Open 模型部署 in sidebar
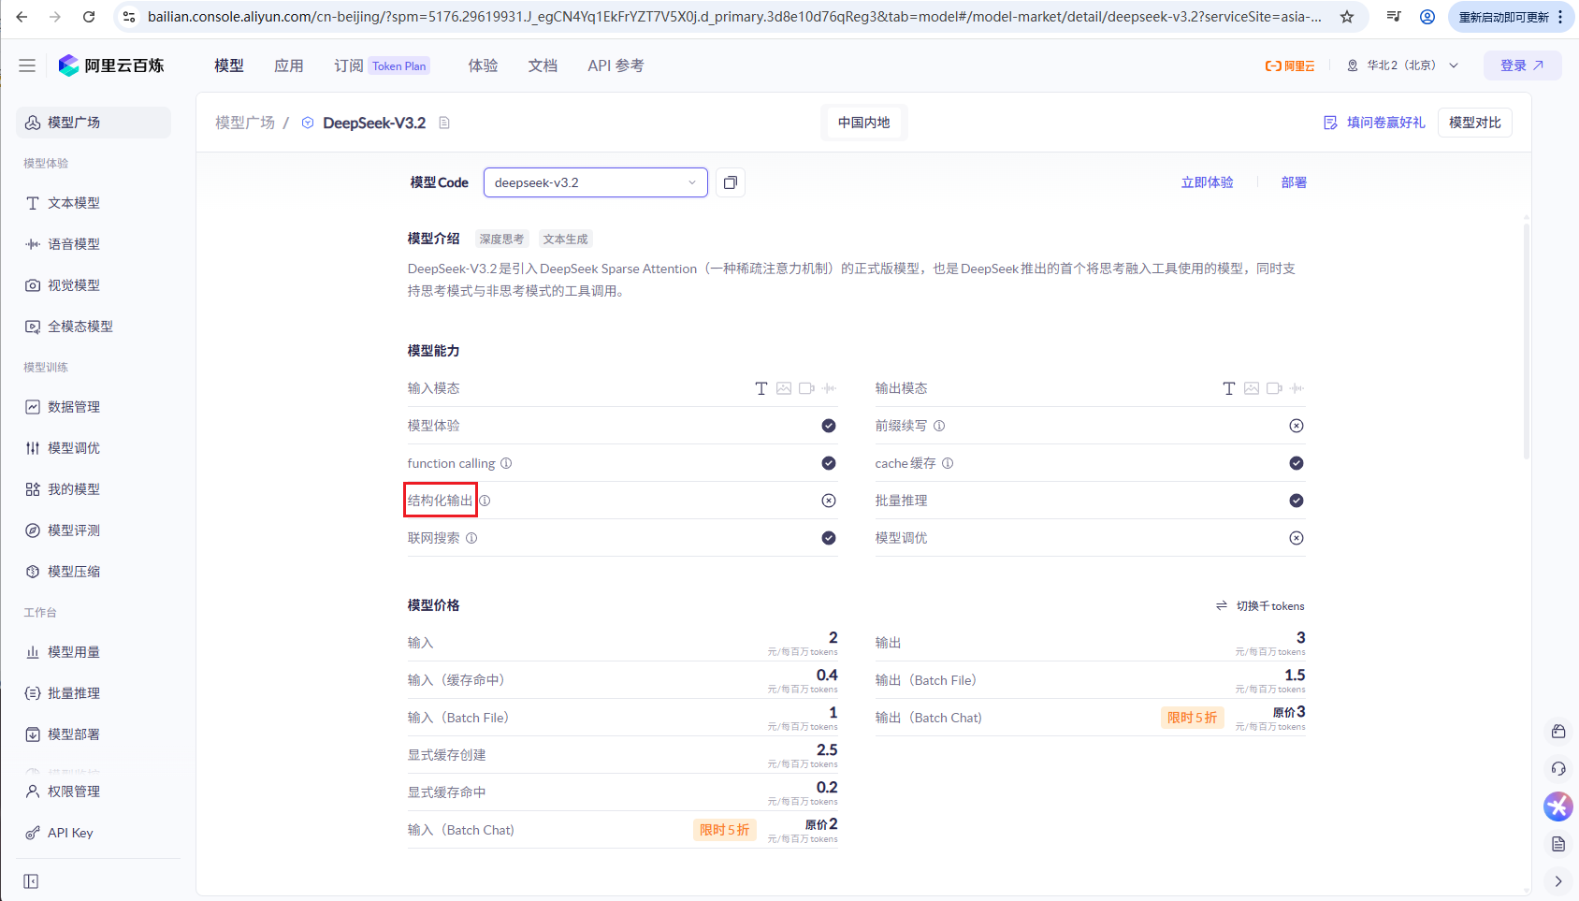This screenshot has width=1579, height=901. [94, 734]
